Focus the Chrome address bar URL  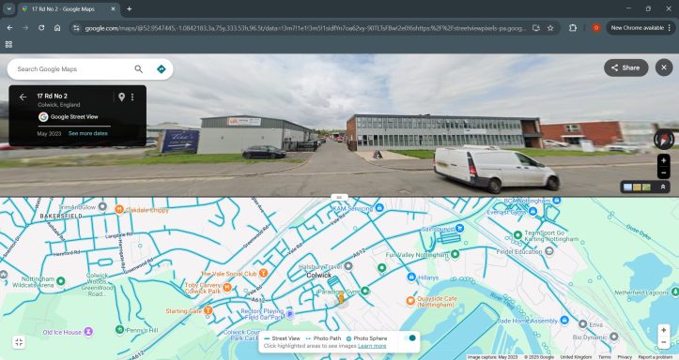(305, 28)
